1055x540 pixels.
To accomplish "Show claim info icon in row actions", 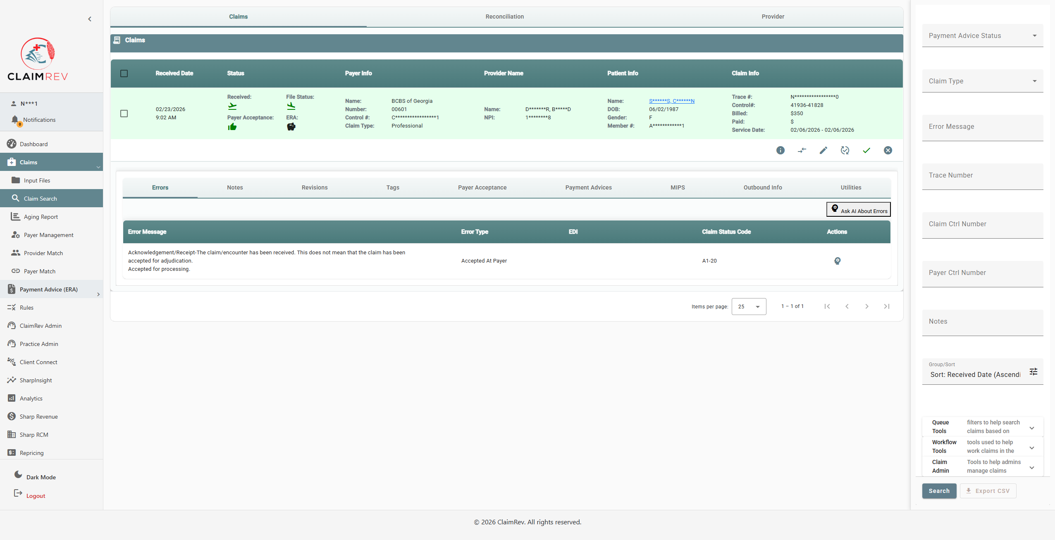I will (x=780, y=150).
